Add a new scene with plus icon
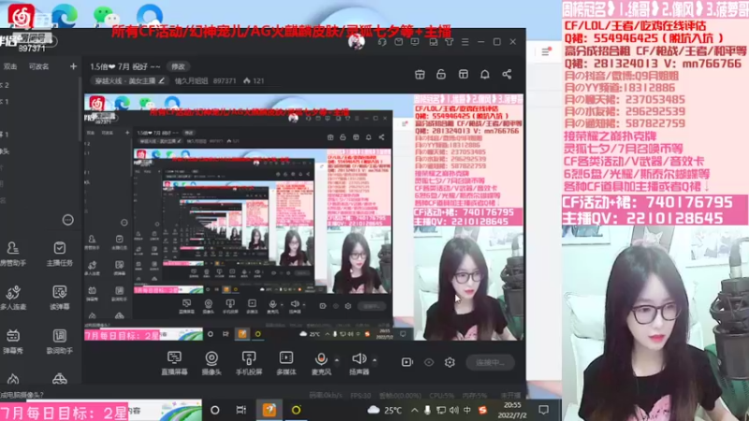The height and width of the screenshot is (421, 749). (x=73, y=66)
